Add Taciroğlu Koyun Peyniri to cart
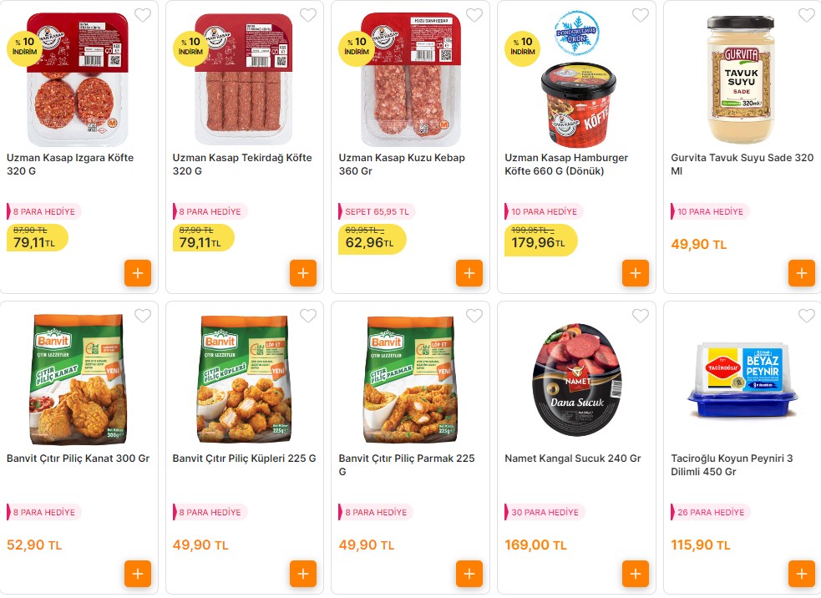Image resolution: width=821 pixels, height=598 pixels. pos(801,574)
